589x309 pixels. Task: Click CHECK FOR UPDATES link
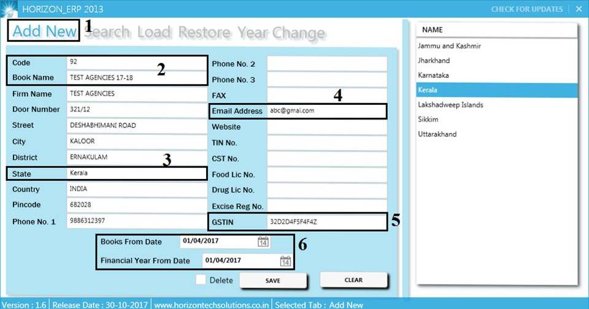(526, 9)
